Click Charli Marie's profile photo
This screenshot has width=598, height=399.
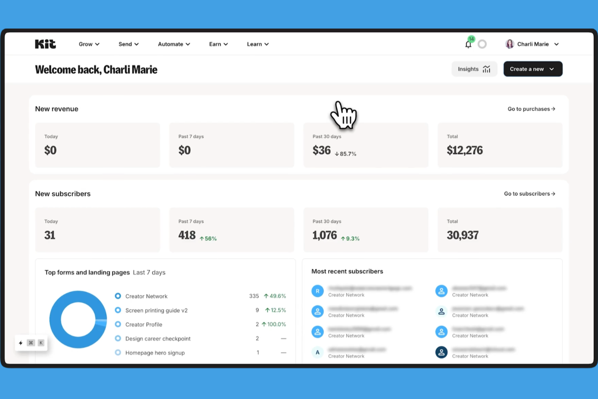pos(510,44)
